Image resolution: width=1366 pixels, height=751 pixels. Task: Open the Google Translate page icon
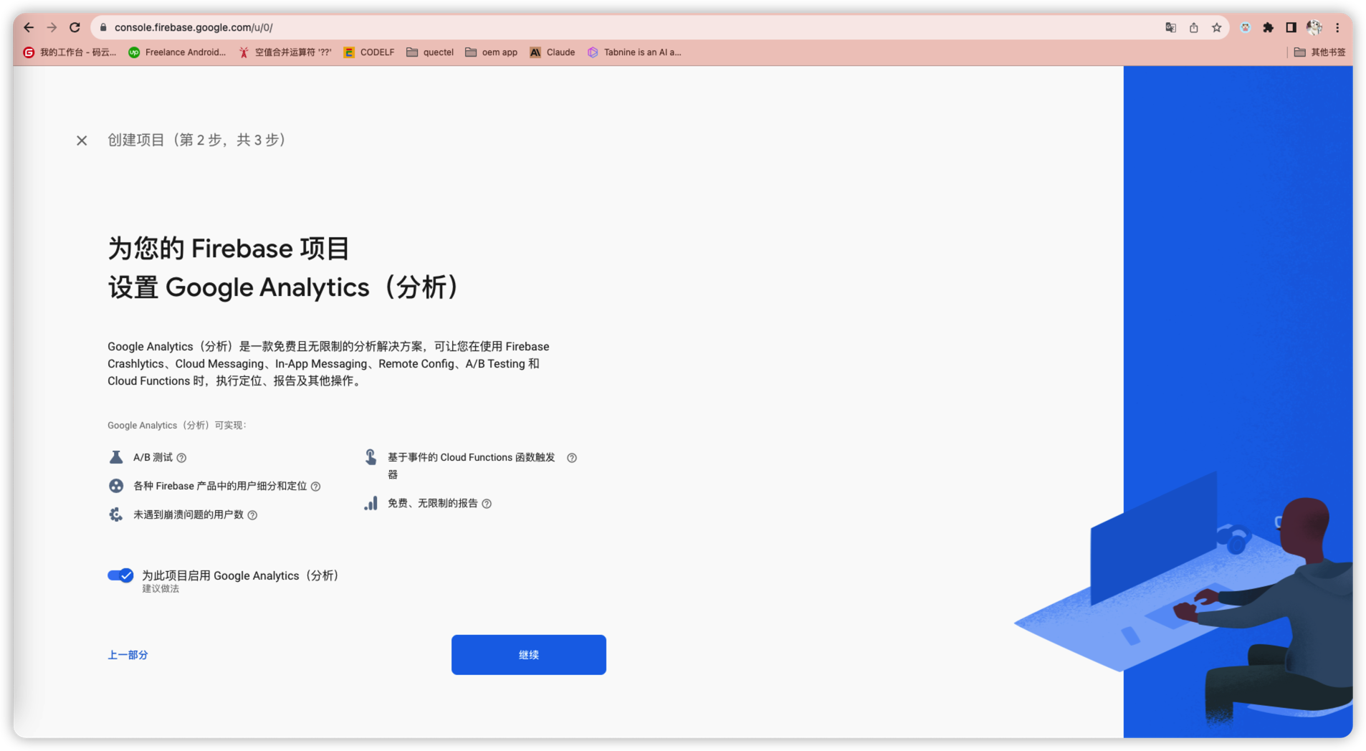(1170, 27)
